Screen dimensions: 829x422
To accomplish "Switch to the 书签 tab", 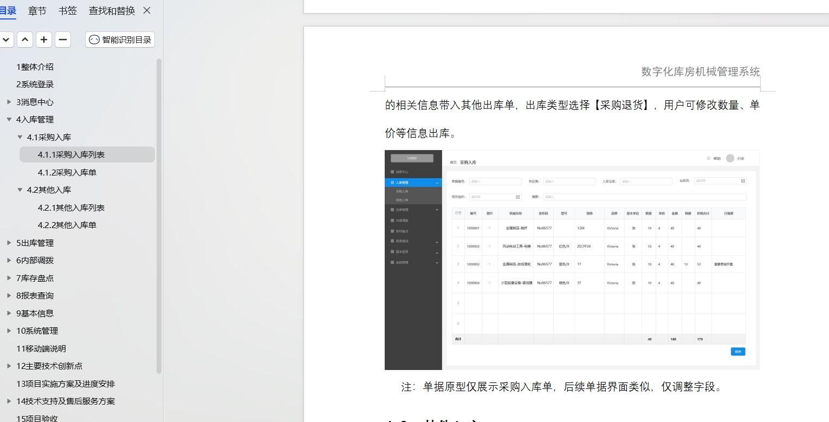I will click(x=68, y=11).
